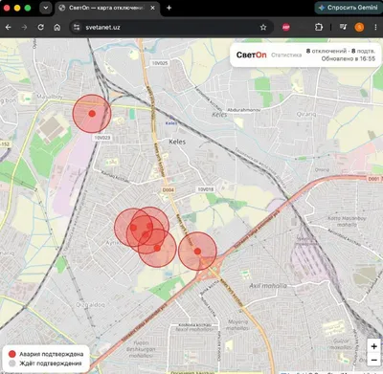Click the Обновлено в 16:55 text
The image size is (383, 374).
[x=349, y=58]
